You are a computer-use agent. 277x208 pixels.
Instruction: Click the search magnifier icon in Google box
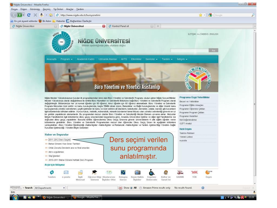click(253, 15)
